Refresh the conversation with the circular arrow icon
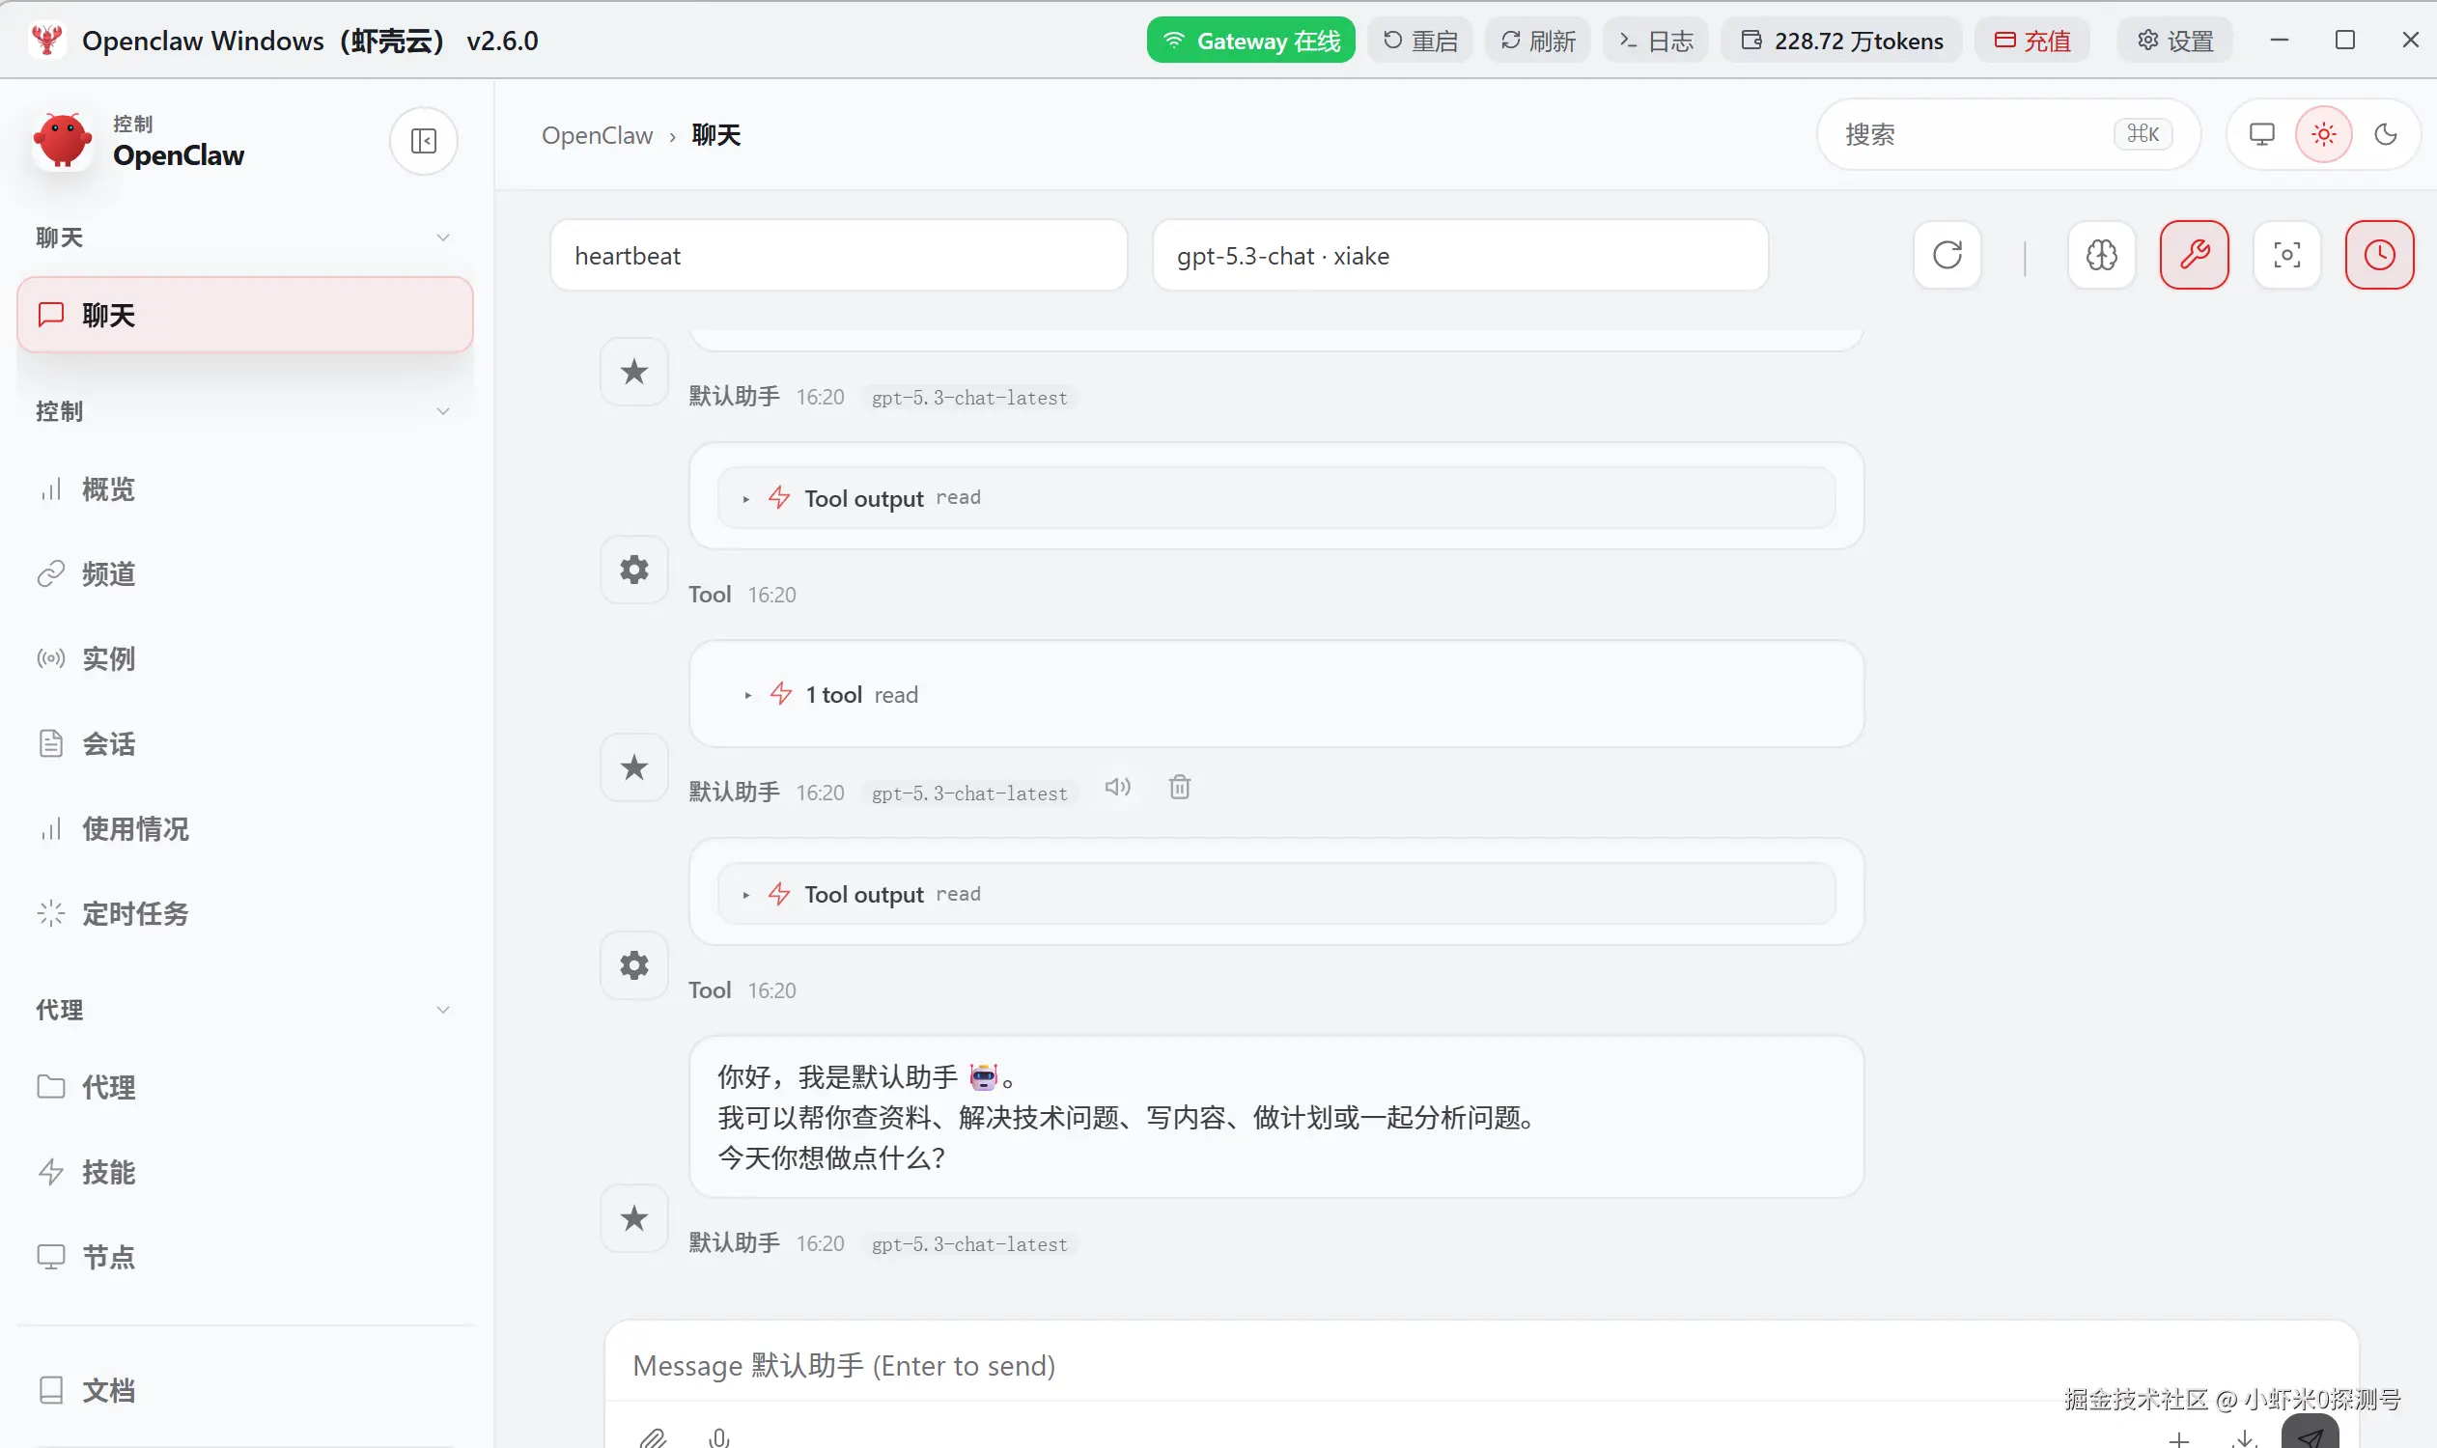The height and width of the screenshot is (1448, 2437). [1947, 255]
